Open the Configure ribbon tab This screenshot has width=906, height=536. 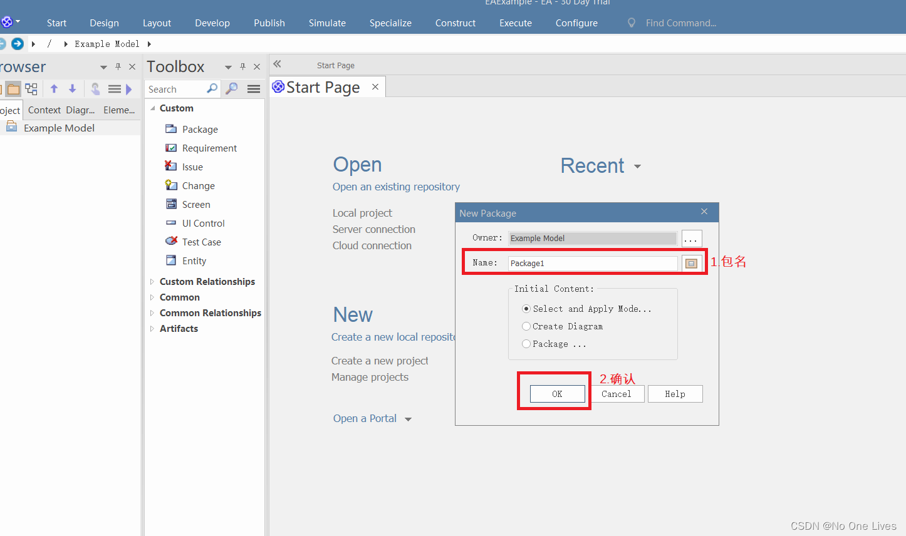576,23
